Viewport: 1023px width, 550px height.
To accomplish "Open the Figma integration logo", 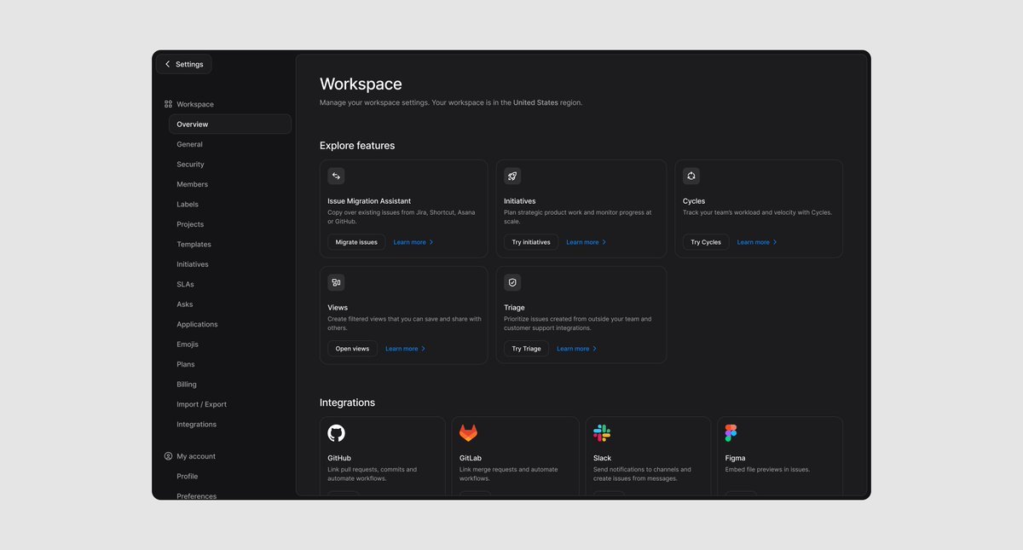I will (731, 433).
